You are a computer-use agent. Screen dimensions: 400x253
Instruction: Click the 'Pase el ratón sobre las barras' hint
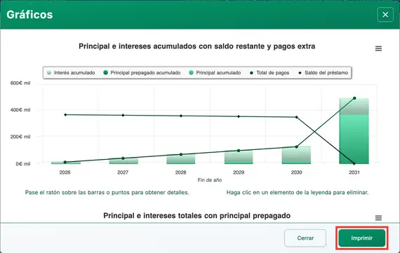tap(107, 193)
